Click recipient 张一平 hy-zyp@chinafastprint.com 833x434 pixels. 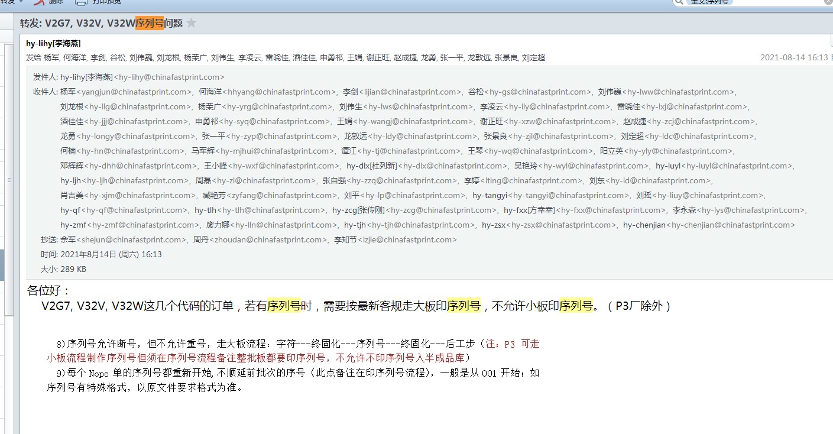[270, 136]
